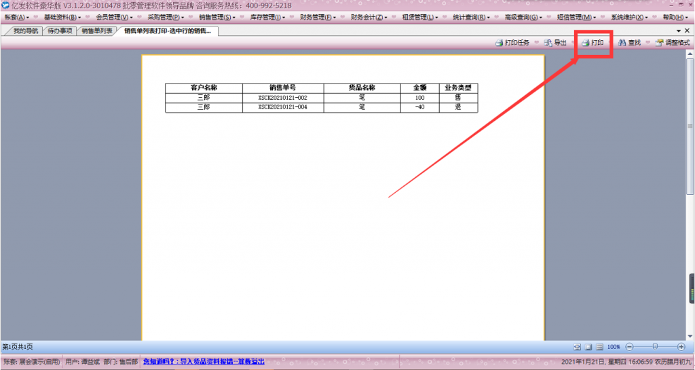Open the 会员管理(V) menu
This screenshot has width=695, height=370.
[x=114, y=17]
